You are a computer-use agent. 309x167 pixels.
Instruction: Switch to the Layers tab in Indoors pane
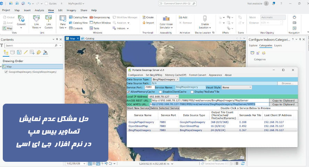tap(278, 45)
